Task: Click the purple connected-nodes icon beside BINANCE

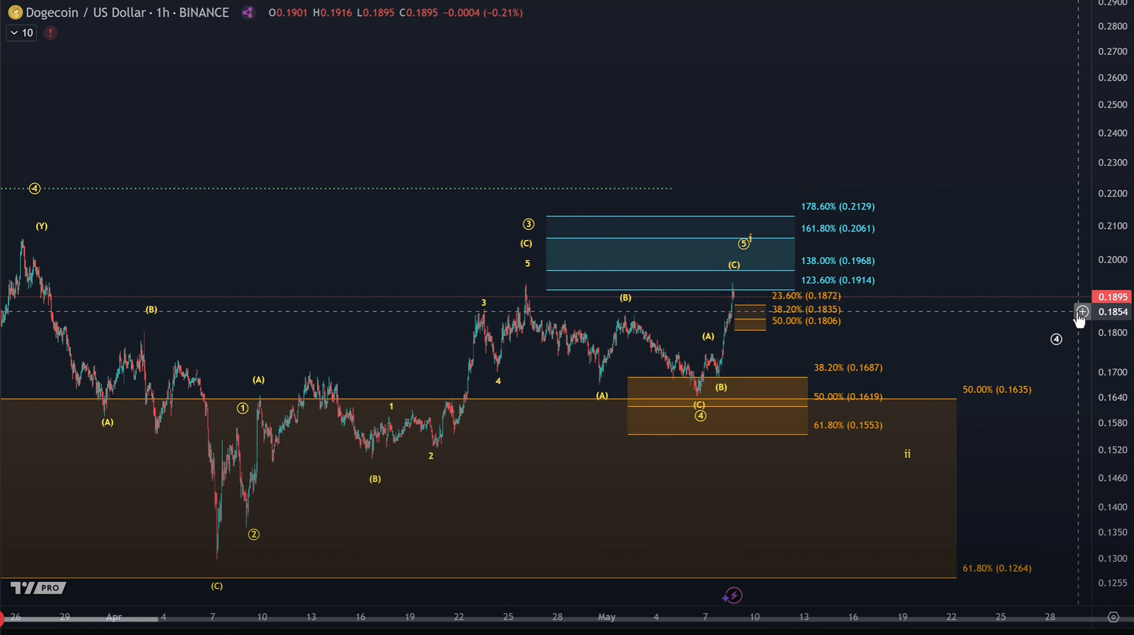Action: pyautogui.click(x=248, y=12)
